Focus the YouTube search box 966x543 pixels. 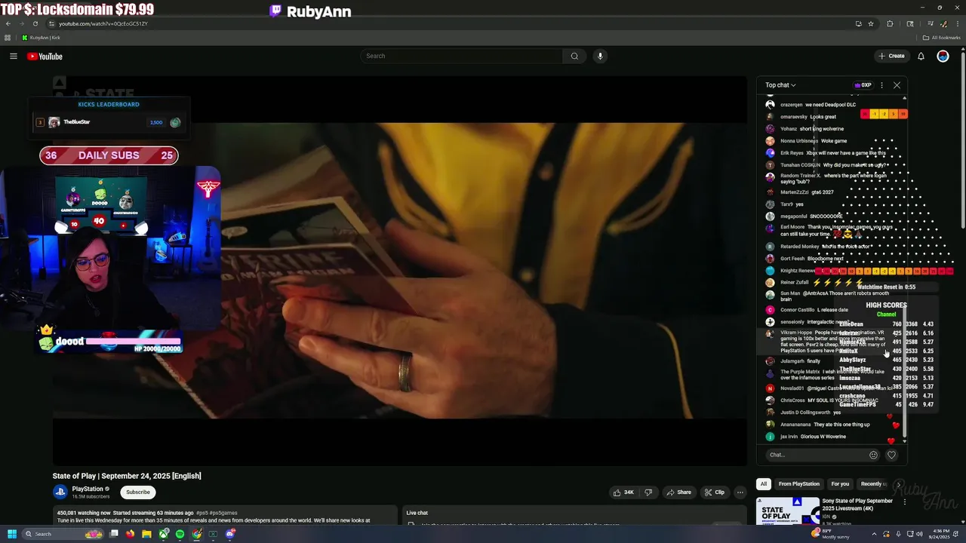[461, 56]
